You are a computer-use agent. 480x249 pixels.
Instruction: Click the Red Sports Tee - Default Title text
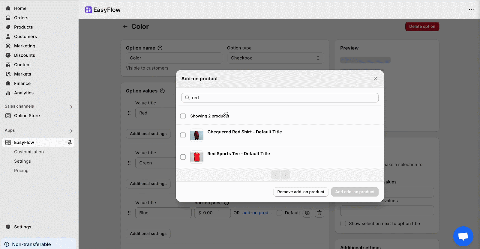(x=238, y=154)
